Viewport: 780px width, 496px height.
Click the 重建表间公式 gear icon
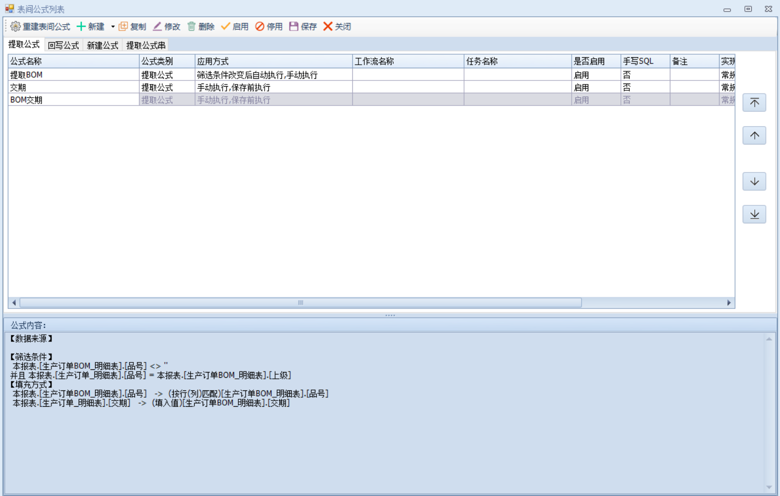click(15, 26)
